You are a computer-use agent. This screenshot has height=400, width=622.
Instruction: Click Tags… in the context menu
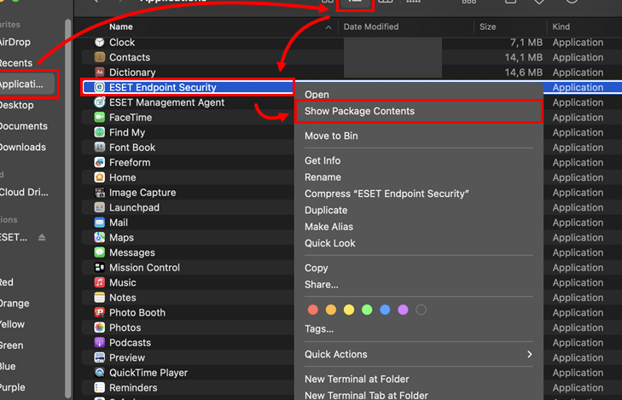coord(319,329)
